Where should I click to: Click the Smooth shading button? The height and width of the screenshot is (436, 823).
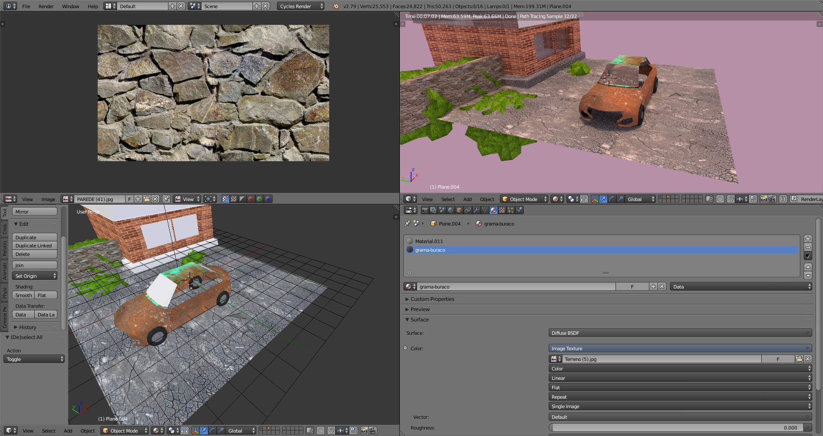pyautogui.click(x=24, y=295)
